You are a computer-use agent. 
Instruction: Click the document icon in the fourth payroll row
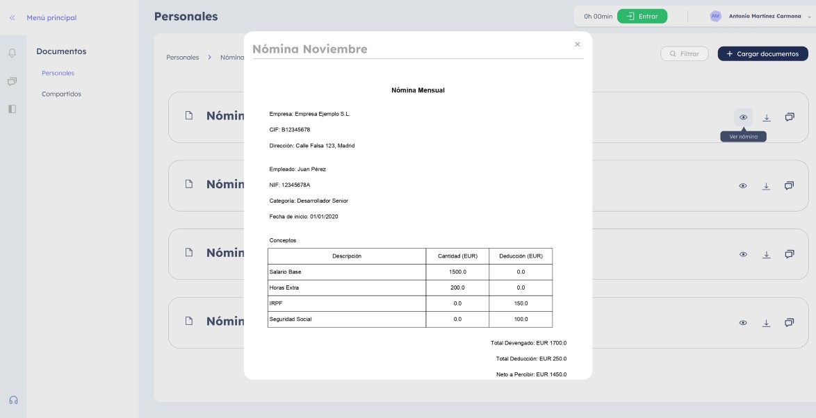click(x=189, y=321)
